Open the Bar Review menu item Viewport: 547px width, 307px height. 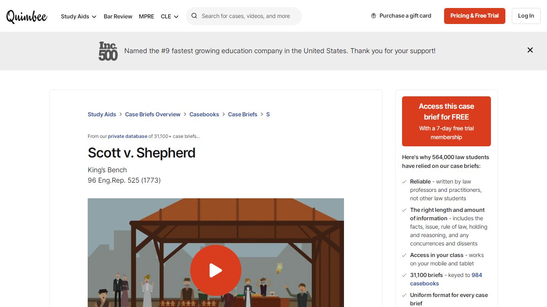click(118, 16)
